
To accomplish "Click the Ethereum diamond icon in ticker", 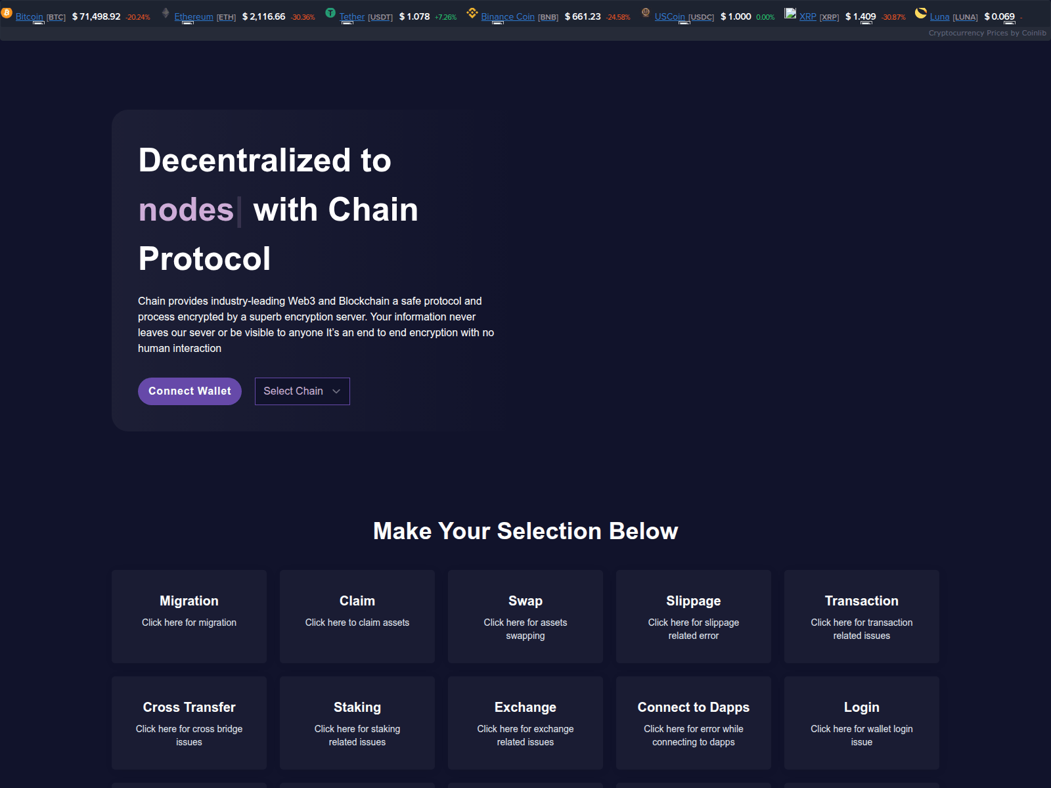I will coord(166,12).
